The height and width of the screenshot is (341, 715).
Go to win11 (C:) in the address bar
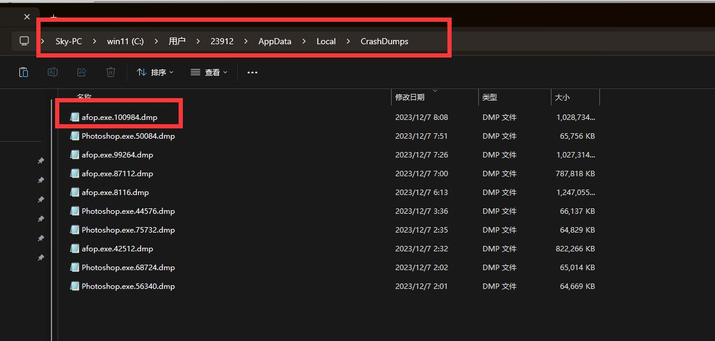tap(125, 41)
